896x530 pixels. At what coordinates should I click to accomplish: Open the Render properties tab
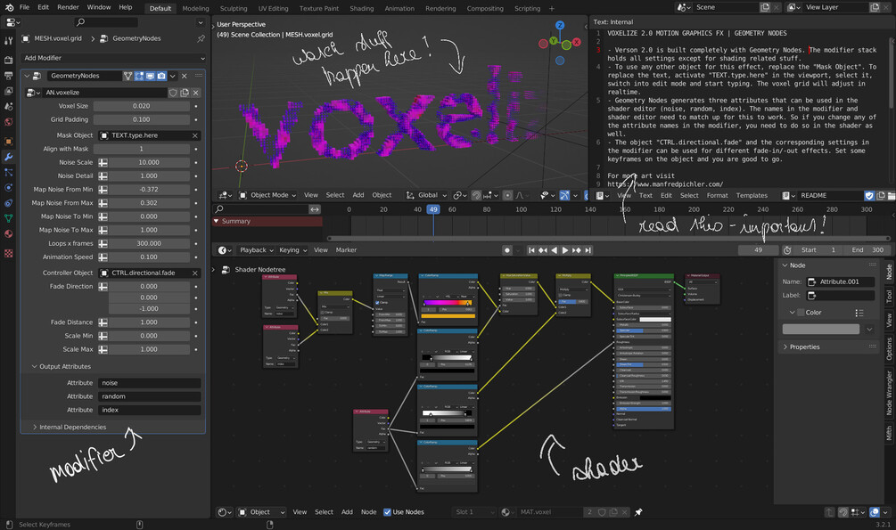click(x=9, y=60)
